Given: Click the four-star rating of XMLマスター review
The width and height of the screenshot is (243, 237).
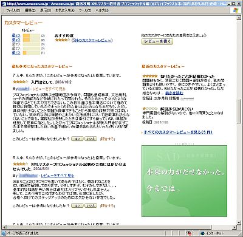Looking at the screenshot, I should tap(20, 164).
